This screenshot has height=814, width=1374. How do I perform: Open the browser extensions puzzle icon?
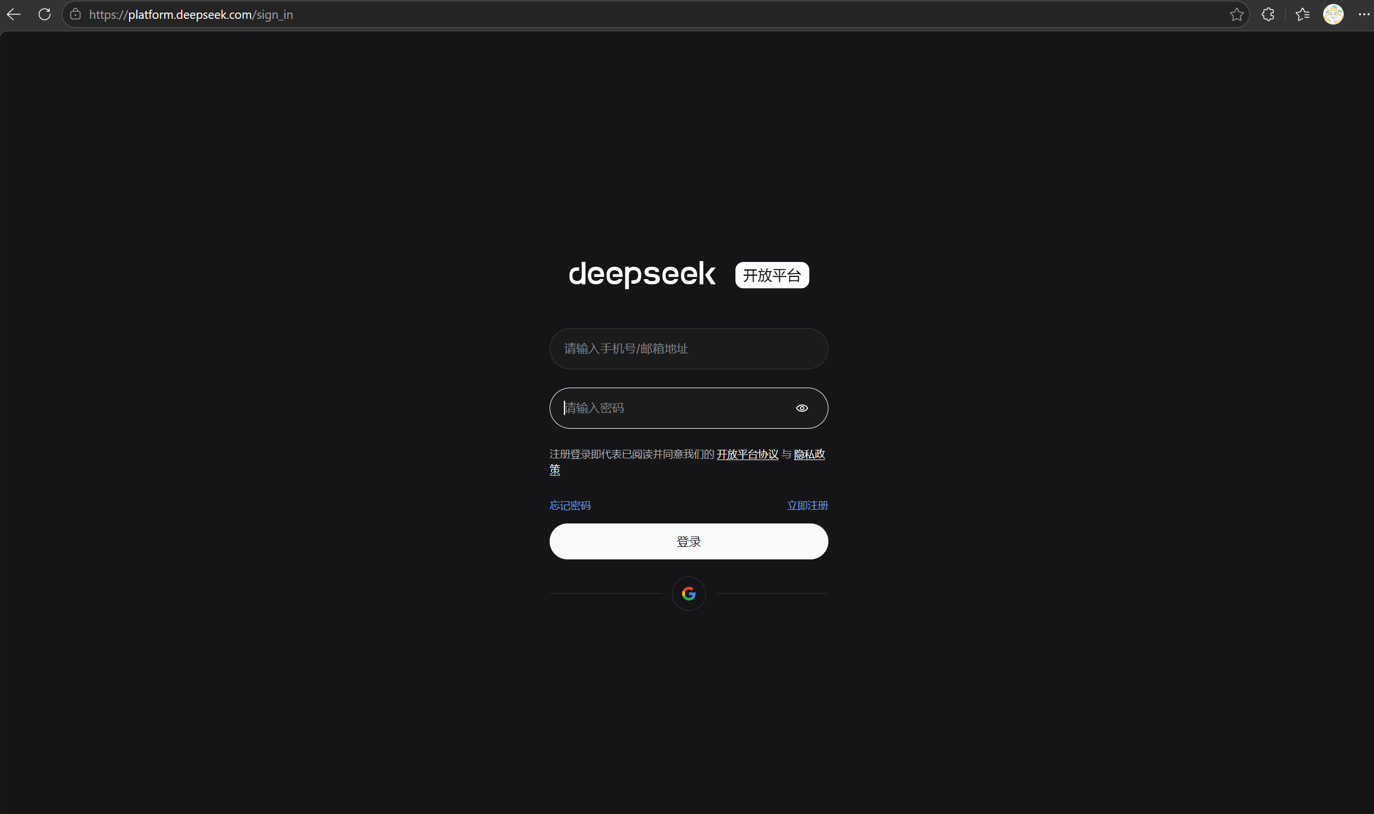pyautogui.click(x=1268, y=14)
